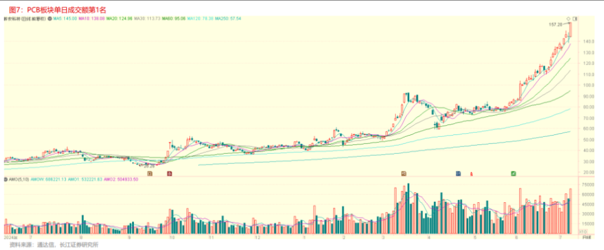
Task: Click the figure title 图7：PCB板块单日成交额第1名
Action: 57,10
